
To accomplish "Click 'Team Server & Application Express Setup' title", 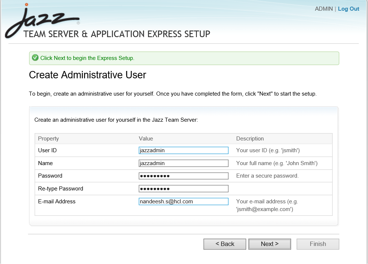I will (117, 34).
